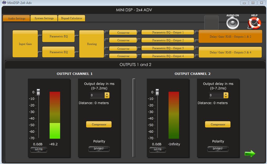Open the lower input Parametric EQ block
267x164 pixels.
point(58,52)
